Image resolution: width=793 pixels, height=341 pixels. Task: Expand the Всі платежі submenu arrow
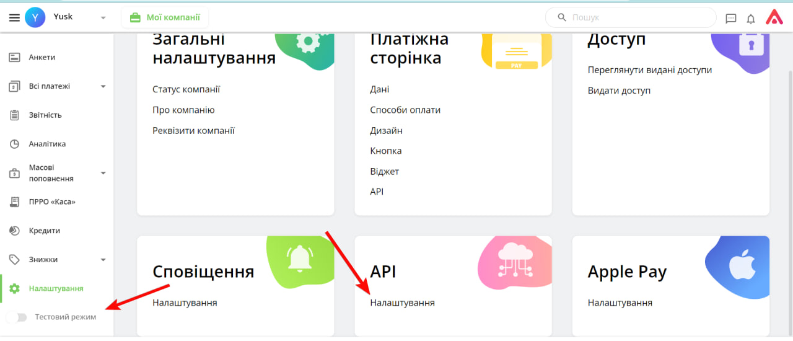[x=103, y=86]
